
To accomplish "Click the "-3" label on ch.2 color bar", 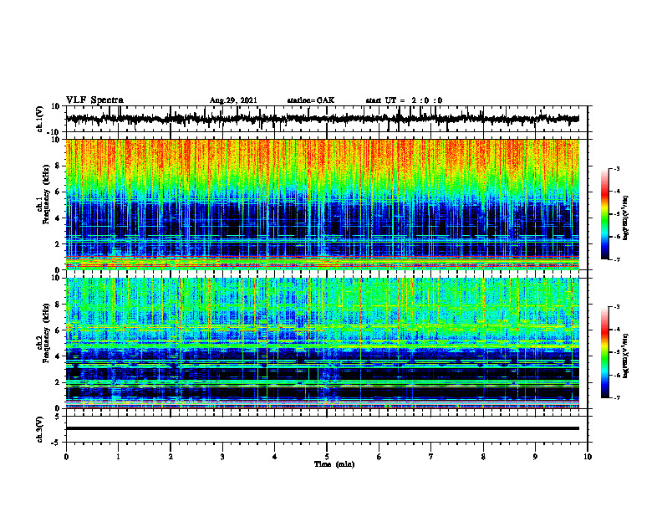I will [616, 307].
